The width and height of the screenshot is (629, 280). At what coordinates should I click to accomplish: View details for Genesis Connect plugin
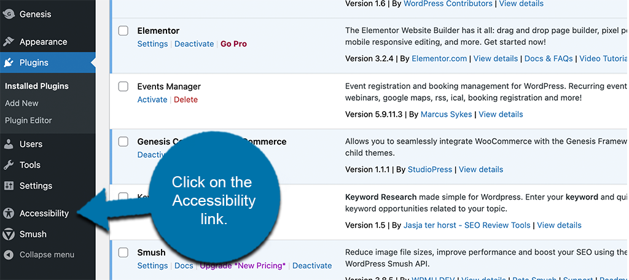point(481,169)
